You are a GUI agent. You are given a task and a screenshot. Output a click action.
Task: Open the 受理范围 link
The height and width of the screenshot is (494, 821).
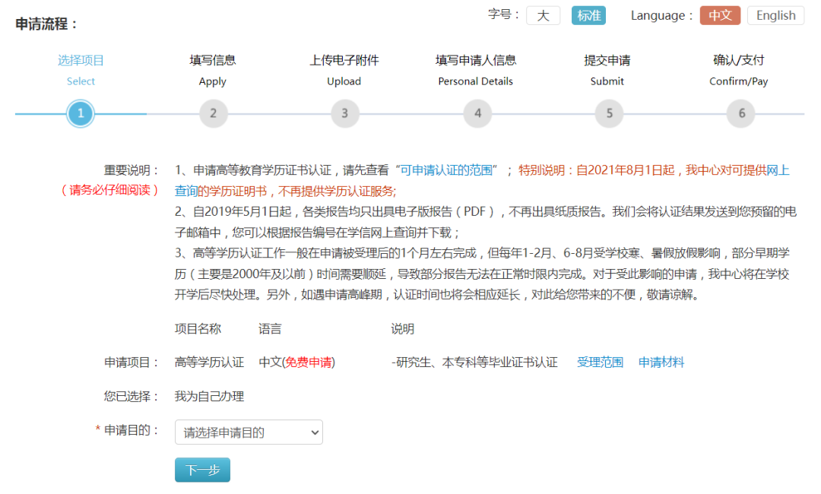point(600,363)
